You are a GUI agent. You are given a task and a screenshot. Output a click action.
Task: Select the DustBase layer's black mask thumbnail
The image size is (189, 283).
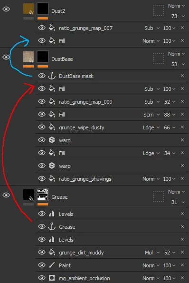click(x=43, y=57)
